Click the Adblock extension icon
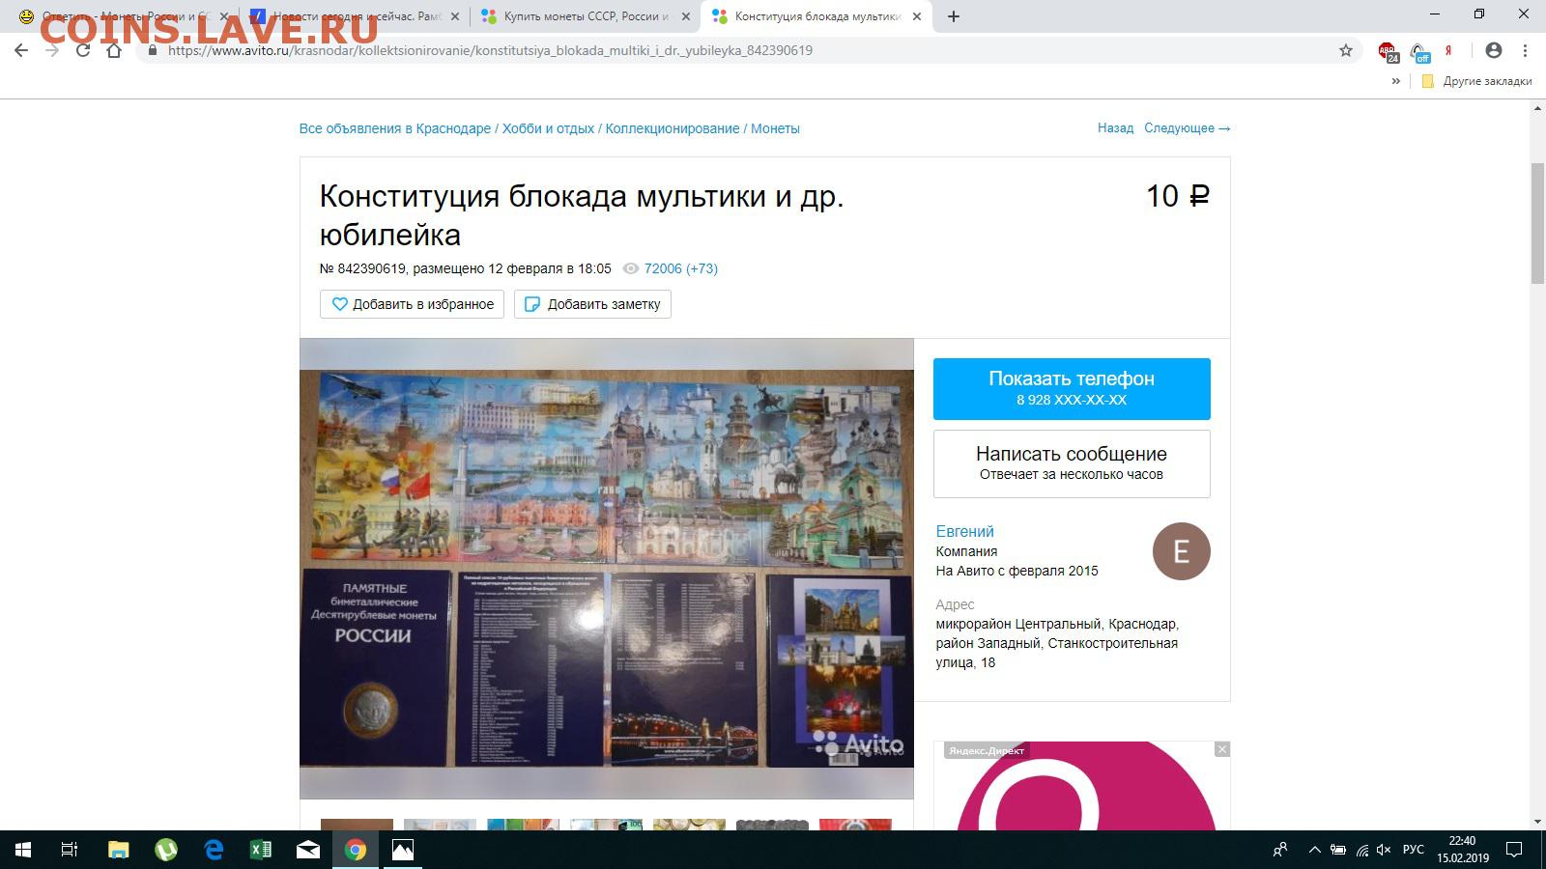 [x=1388, y=51]
